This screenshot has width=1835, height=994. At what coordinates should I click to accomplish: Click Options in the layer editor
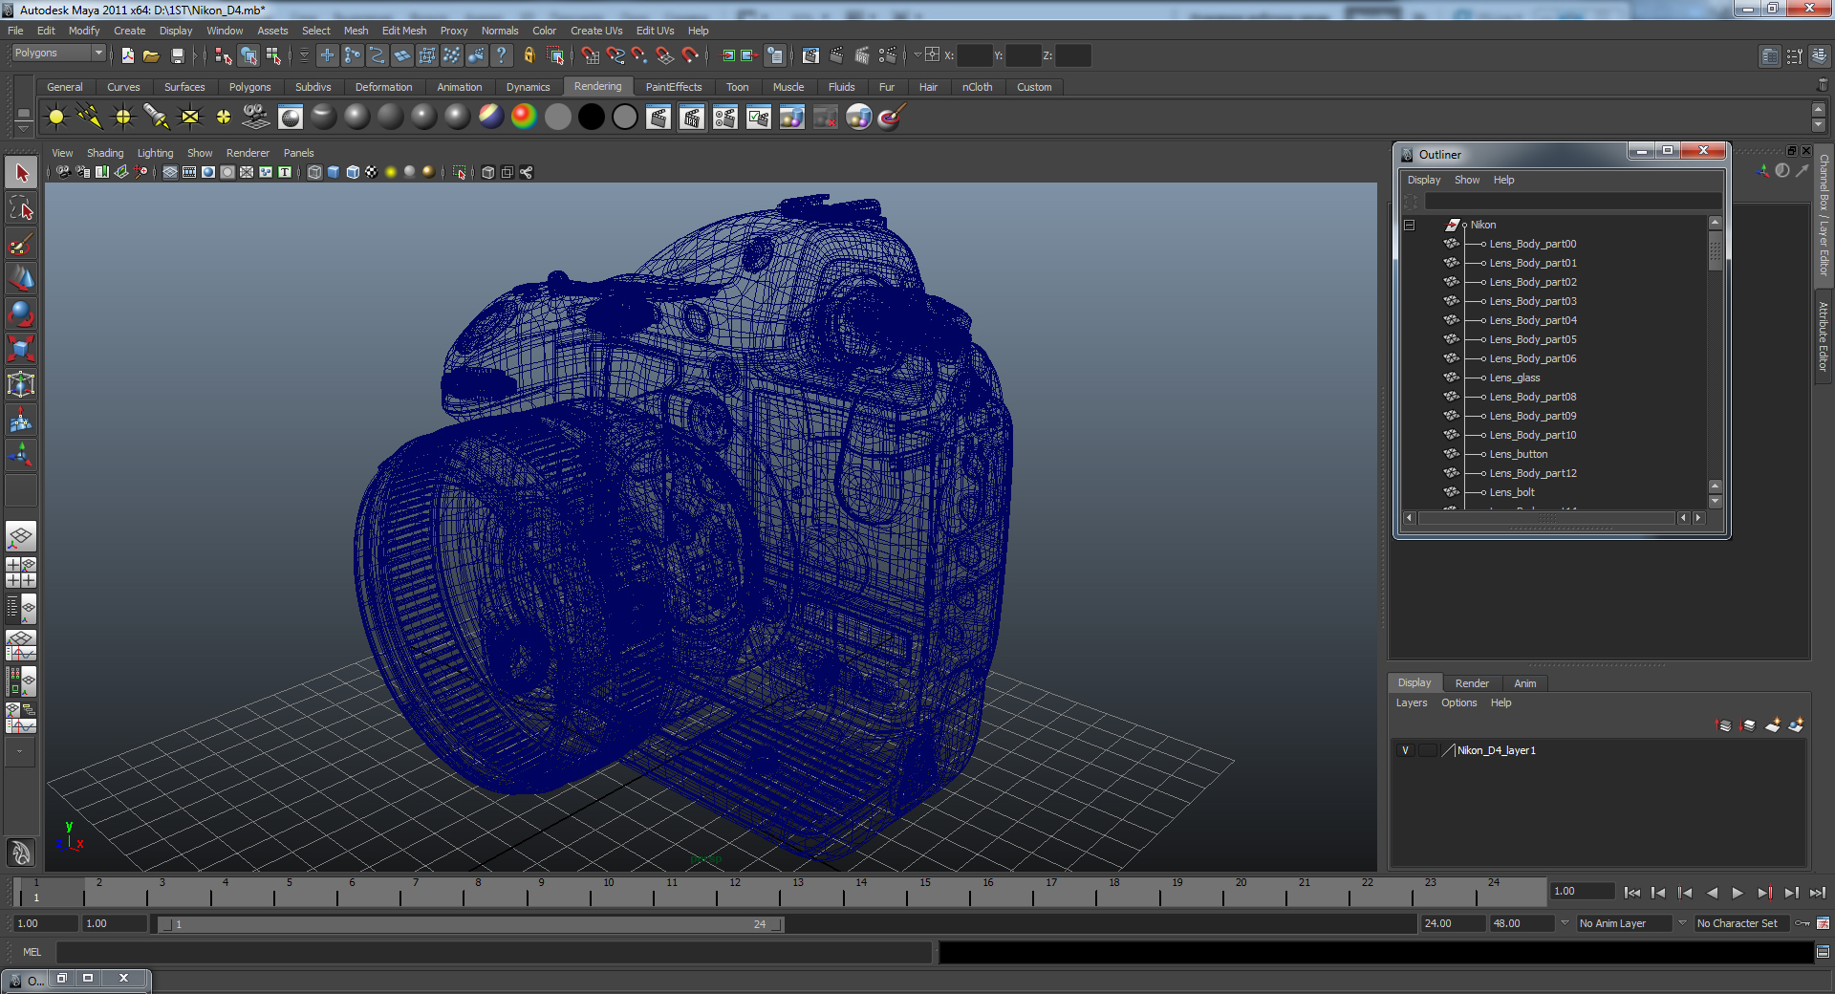(x=1459, y=702)
